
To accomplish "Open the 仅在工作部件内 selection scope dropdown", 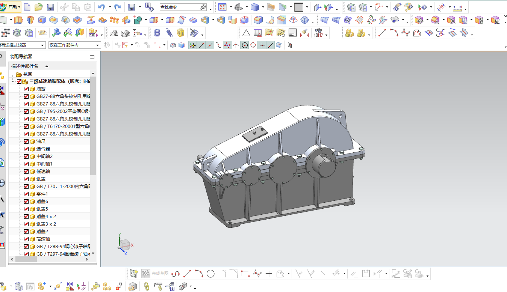I will pos(74,45).
